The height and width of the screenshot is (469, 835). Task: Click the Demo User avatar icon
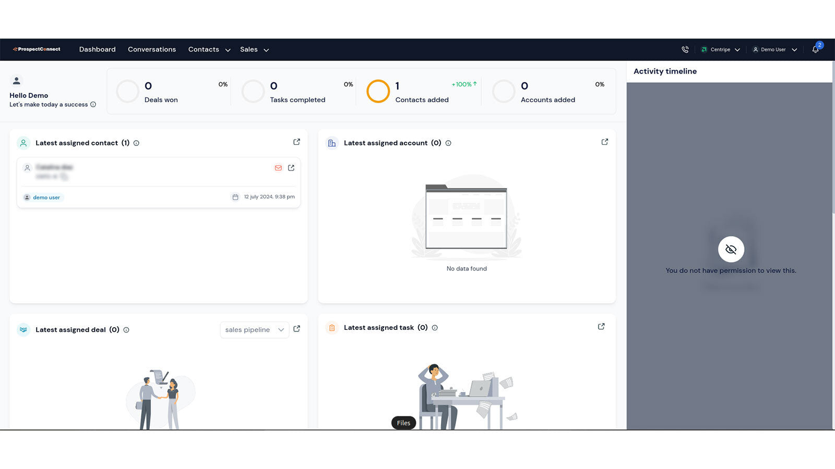pos(755,50)
